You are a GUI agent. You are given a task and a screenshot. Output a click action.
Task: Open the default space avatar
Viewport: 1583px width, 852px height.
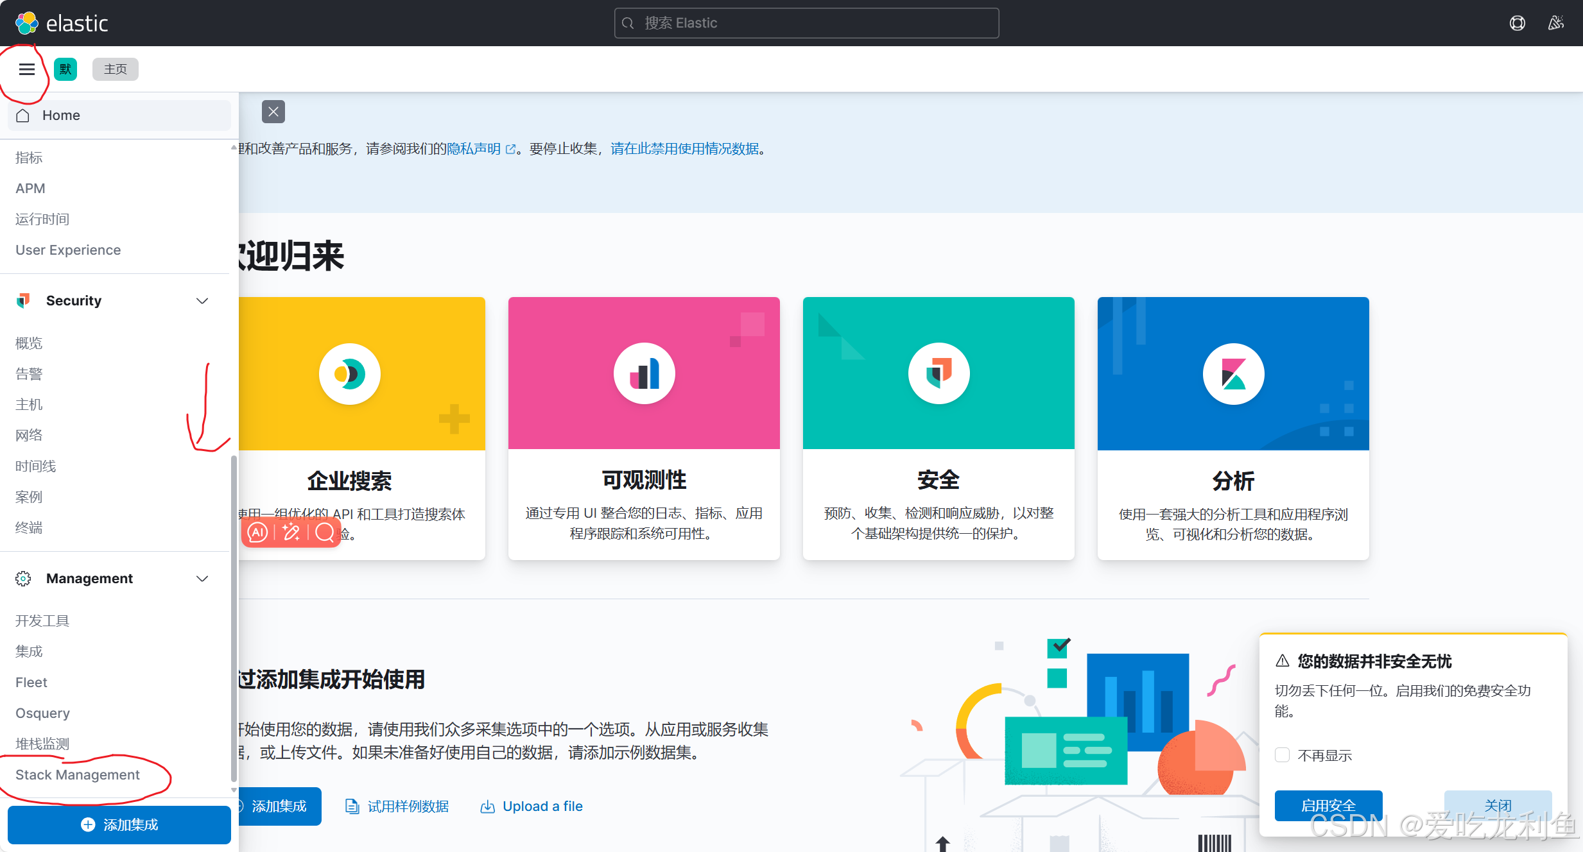(x=65, y=69)
